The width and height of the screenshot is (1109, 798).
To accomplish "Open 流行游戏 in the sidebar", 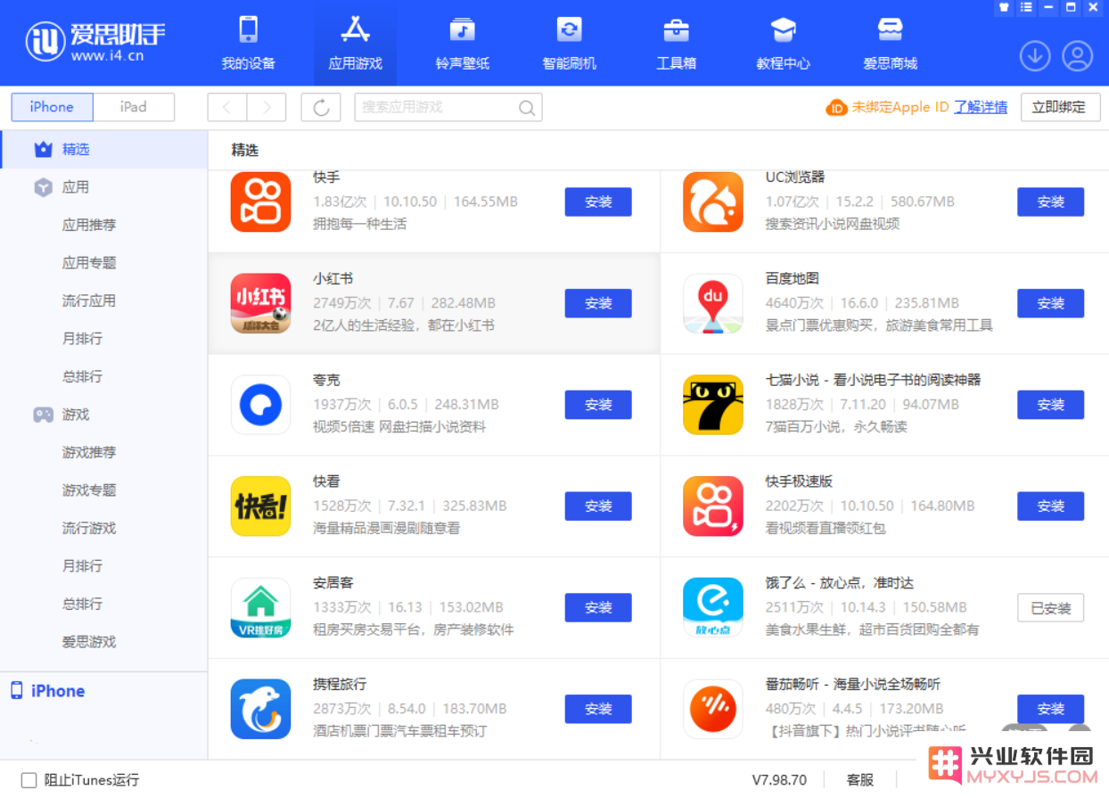I will click(x=89, y=528).
